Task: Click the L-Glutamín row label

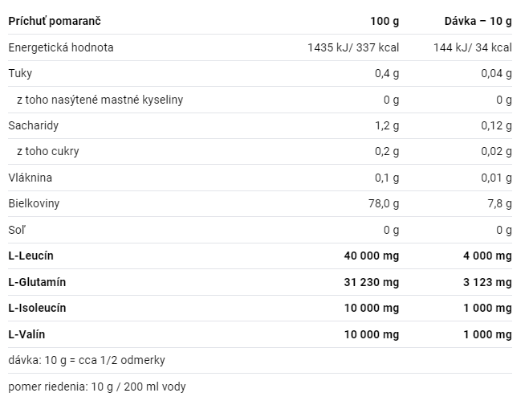Action: tap(37, 282)
